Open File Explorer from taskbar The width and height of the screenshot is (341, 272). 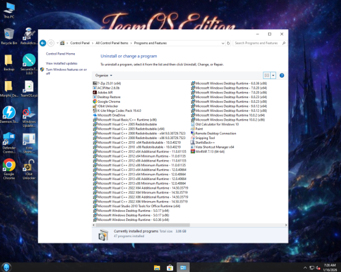(157, 267)
